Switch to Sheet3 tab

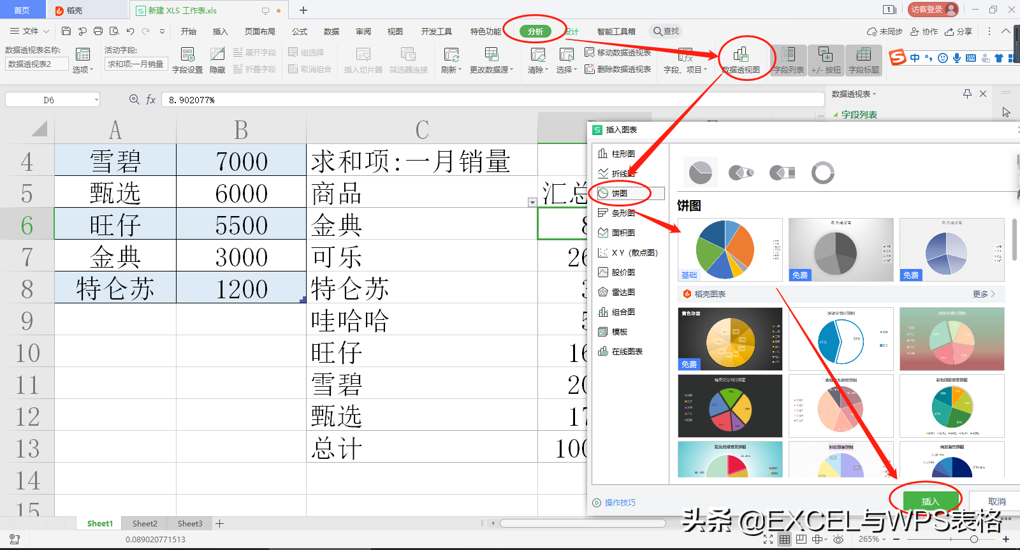click(190, 523)
